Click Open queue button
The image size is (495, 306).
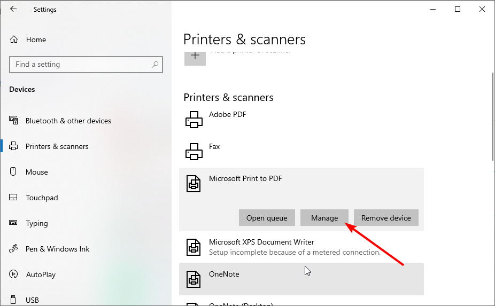coord(267,218)
